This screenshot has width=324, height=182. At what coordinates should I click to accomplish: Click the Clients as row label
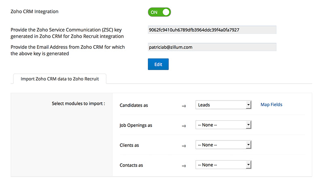pos(130,145)
